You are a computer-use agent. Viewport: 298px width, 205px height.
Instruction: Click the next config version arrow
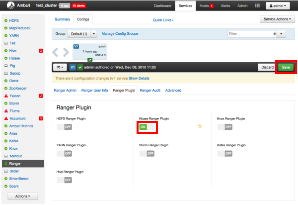66,52
